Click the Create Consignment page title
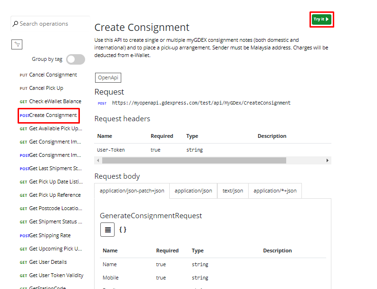This screenshot has width=377, height=289. pos(142,28)
